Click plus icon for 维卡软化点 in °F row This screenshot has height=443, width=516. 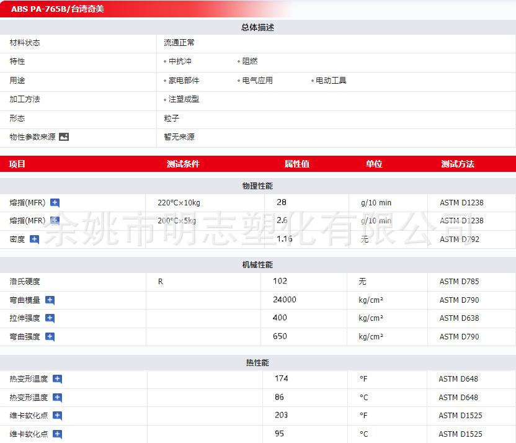57,416
